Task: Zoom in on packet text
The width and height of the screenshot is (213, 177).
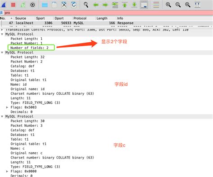Action: [x=169, y=5]
